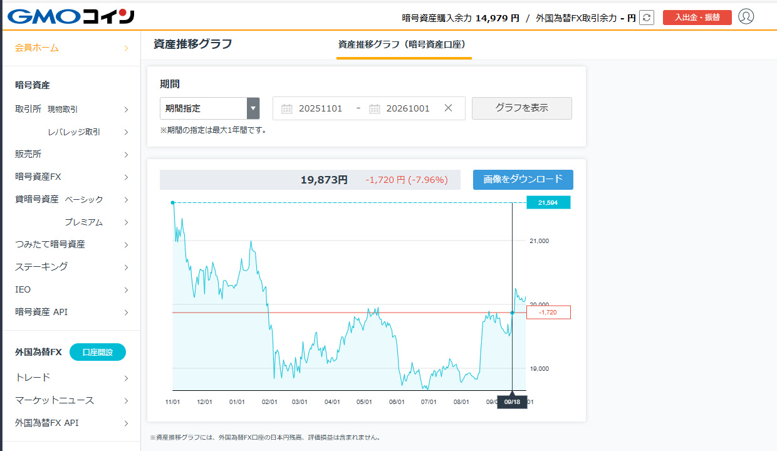Viewport: 777px width, 451px height.
Task: Open 暗号資産 API menu item
Action: click(x=71, y=312)
